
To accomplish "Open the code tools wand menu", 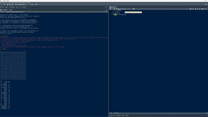I will click(x=130, y=9).
